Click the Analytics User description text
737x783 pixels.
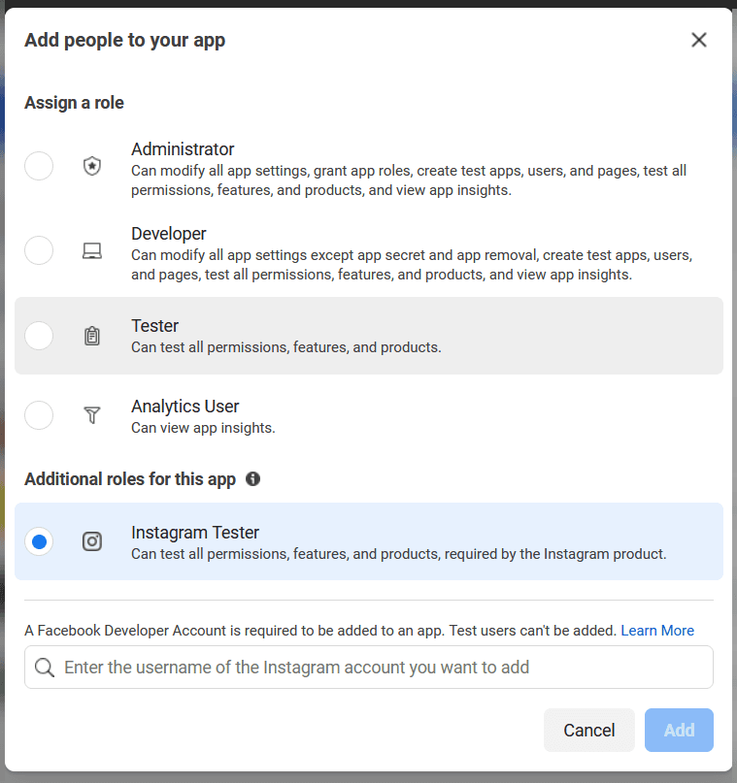click(202, 427)
